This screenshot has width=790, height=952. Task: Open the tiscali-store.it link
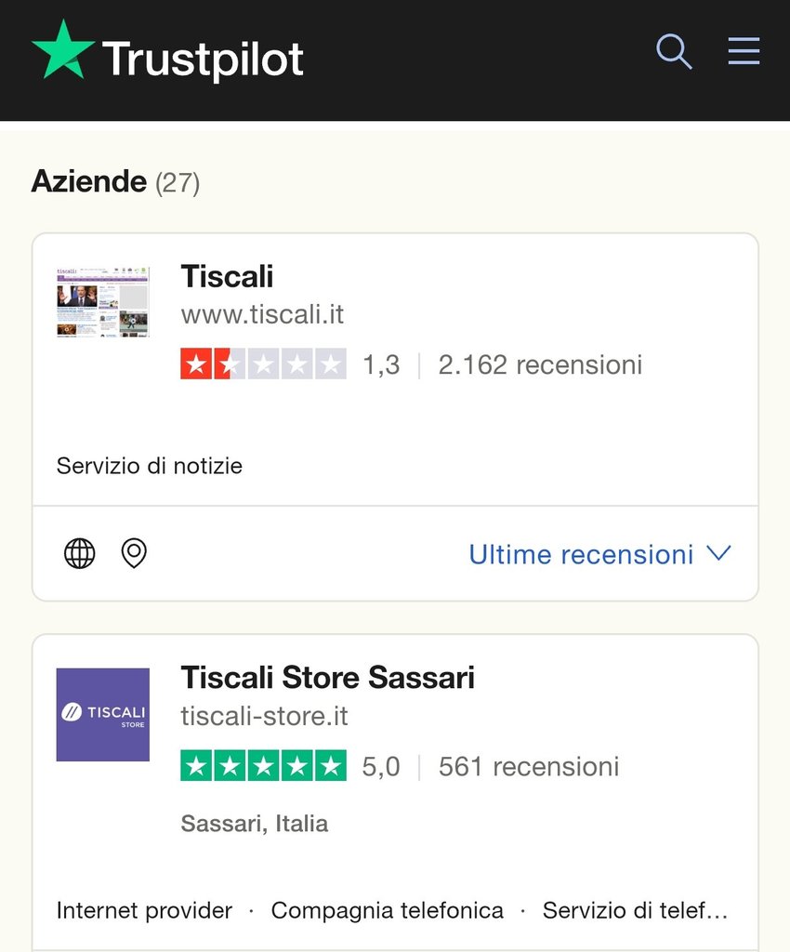[x=264, y=717]
